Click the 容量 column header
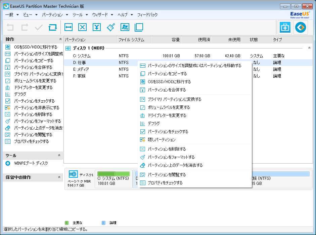Viewport: 316px width, 235px height. pyautogui.click(x=166, y=40)
